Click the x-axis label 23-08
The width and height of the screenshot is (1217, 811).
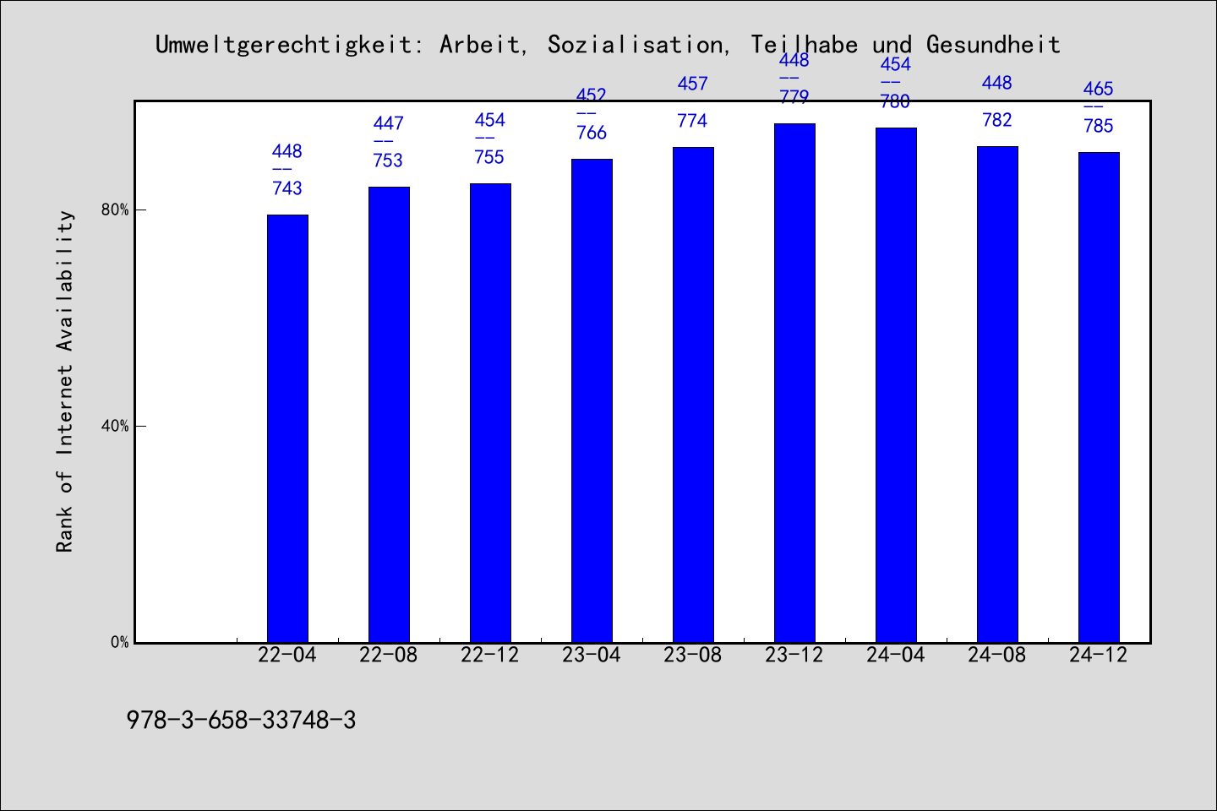pos(693,655)
